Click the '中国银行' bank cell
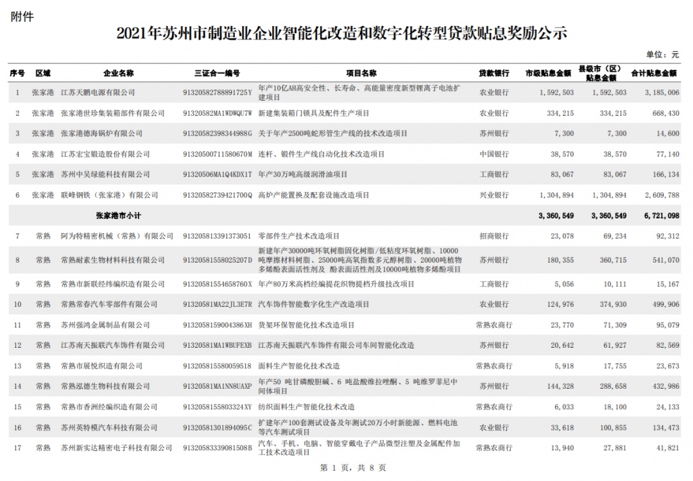 [493, 154]
